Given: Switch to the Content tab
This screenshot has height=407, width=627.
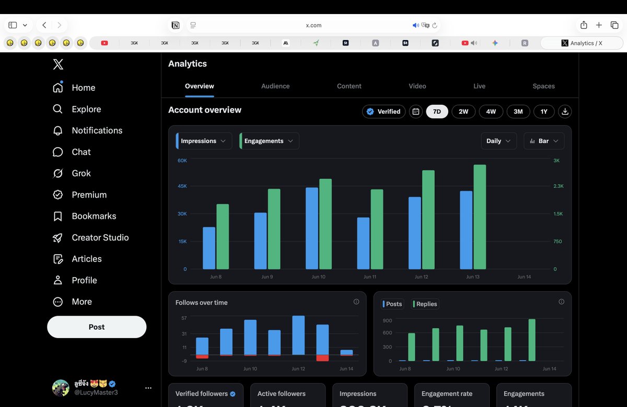Looking at the screenshot, I should coord(349,86).
